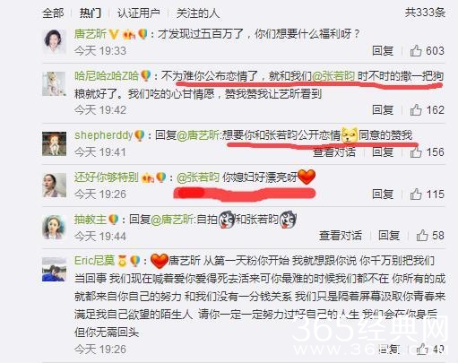Image resolution: width=458 pixels, height=363 pixels.
Task: Click 回复 on the 19:42 comment
Action: [x=383, y=110]
